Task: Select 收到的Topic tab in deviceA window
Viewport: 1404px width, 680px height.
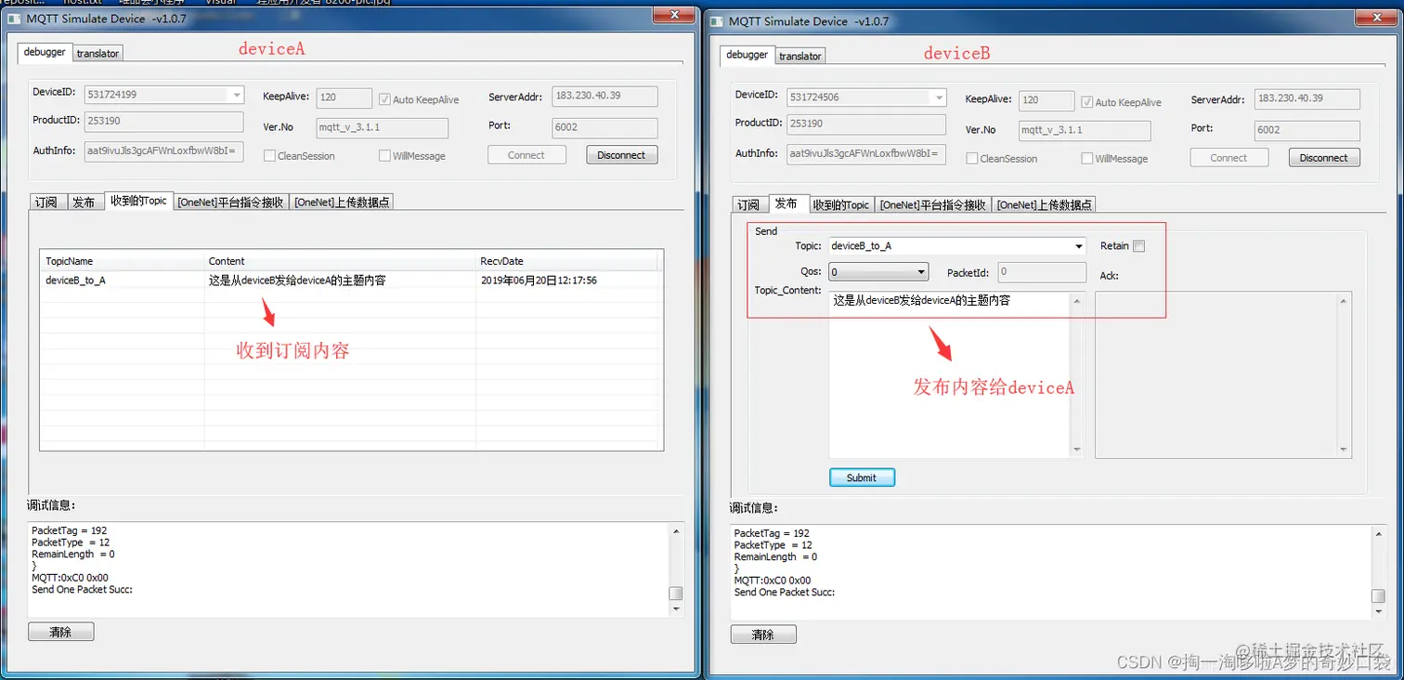Action: [137, 201]
